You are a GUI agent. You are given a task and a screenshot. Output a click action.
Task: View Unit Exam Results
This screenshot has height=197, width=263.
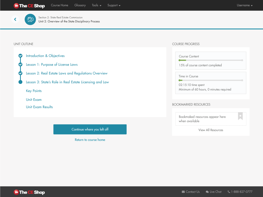coord(39,107)
